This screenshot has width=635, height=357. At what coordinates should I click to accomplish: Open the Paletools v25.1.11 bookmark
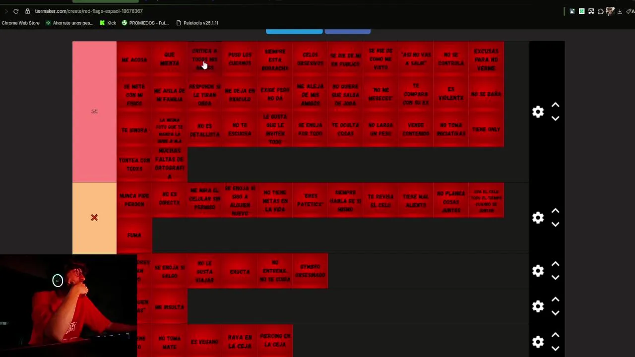(x=197, y=23)
